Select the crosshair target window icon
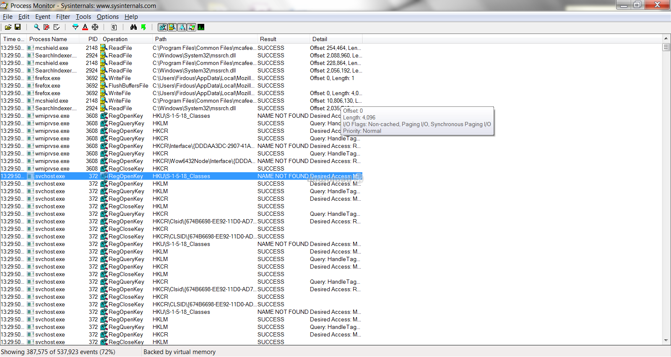 pyautogui.click(x=95, y=27)
